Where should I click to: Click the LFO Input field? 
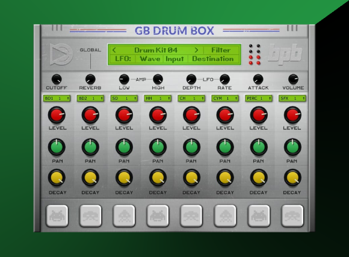pos(174,59)
